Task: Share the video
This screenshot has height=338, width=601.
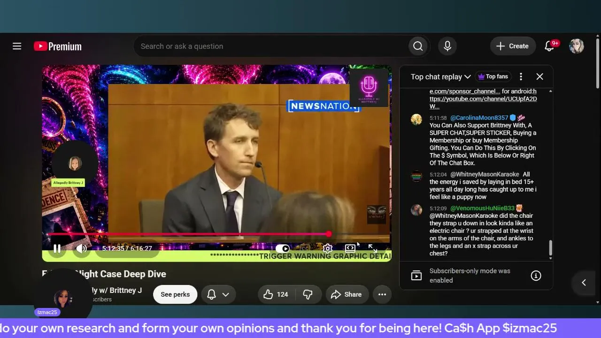Action: pyautogui.click(x=347, y=294)
